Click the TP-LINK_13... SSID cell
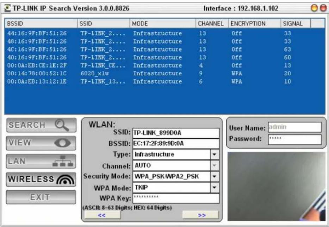Screen dimensions: 329x227 click(103, 81)
